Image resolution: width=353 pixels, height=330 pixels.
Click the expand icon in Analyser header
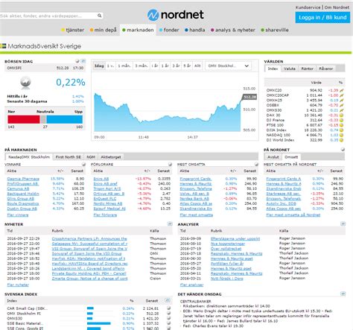[343, 224]
